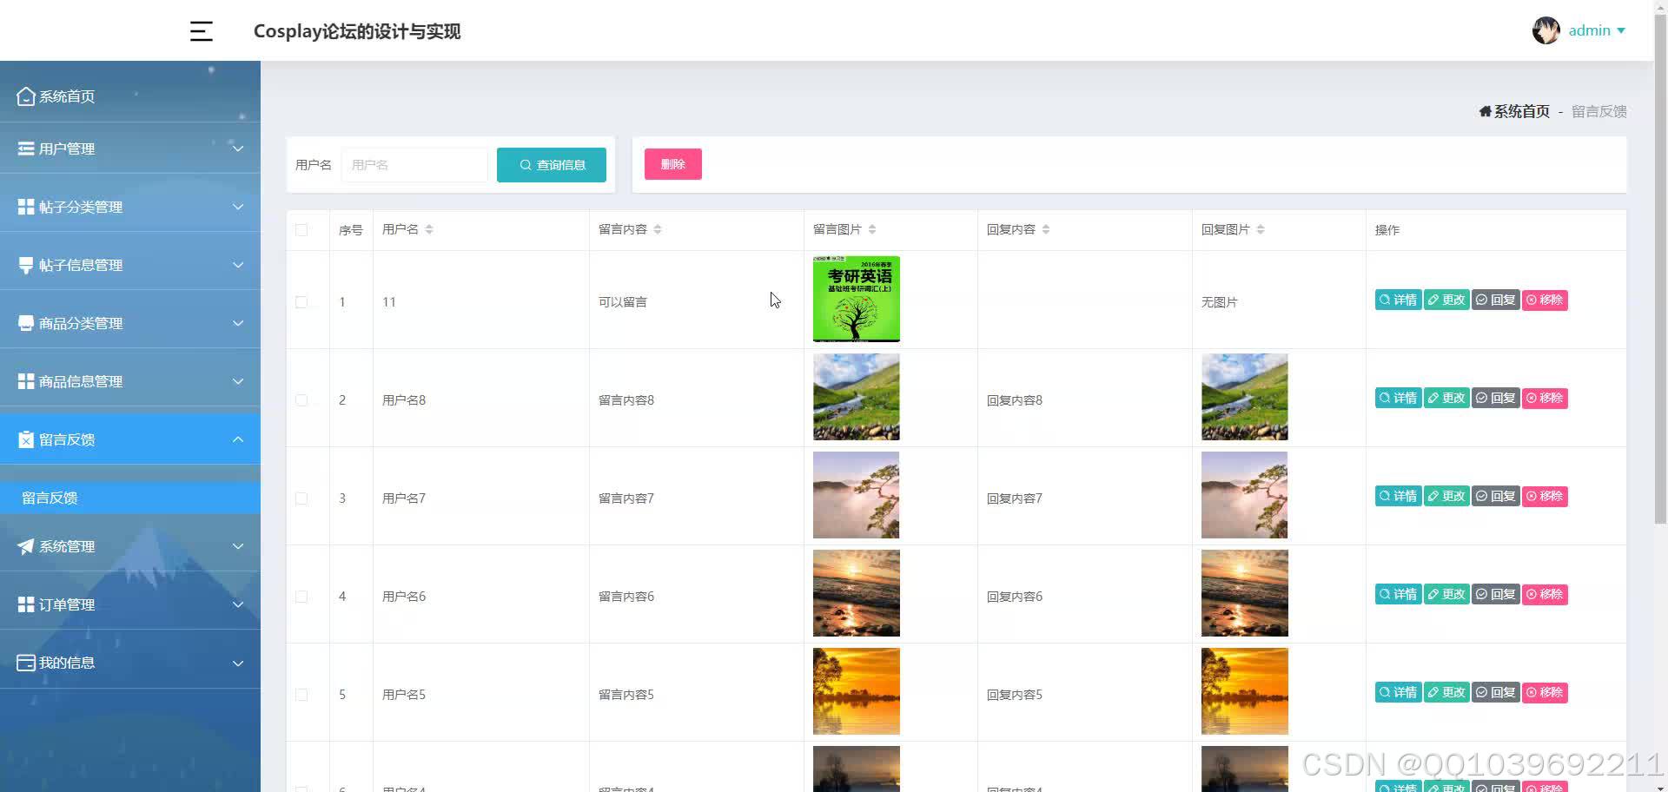Click 回复 for user 11 row
This screenshot has width=1668, height=792.
[x=1495, y=300]
